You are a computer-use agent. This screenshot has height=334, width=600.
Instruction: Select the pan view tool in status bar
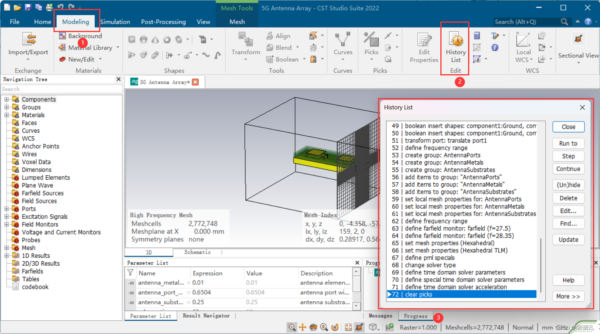[303, 327]
